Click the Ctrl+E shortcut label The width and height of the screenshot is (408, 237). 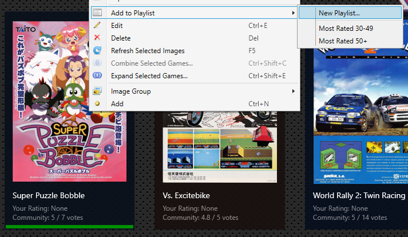point(258,26)
